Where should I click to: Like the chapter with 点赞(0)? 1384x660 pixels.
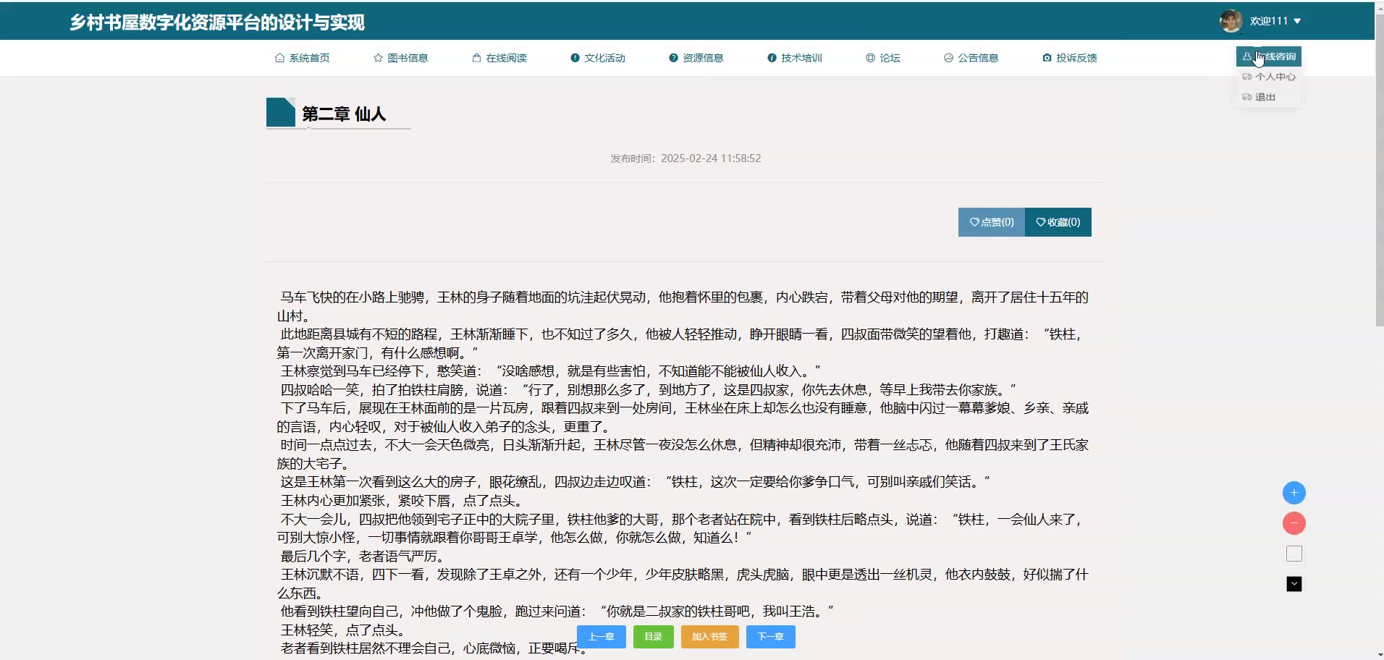click(x=992, y=222)
